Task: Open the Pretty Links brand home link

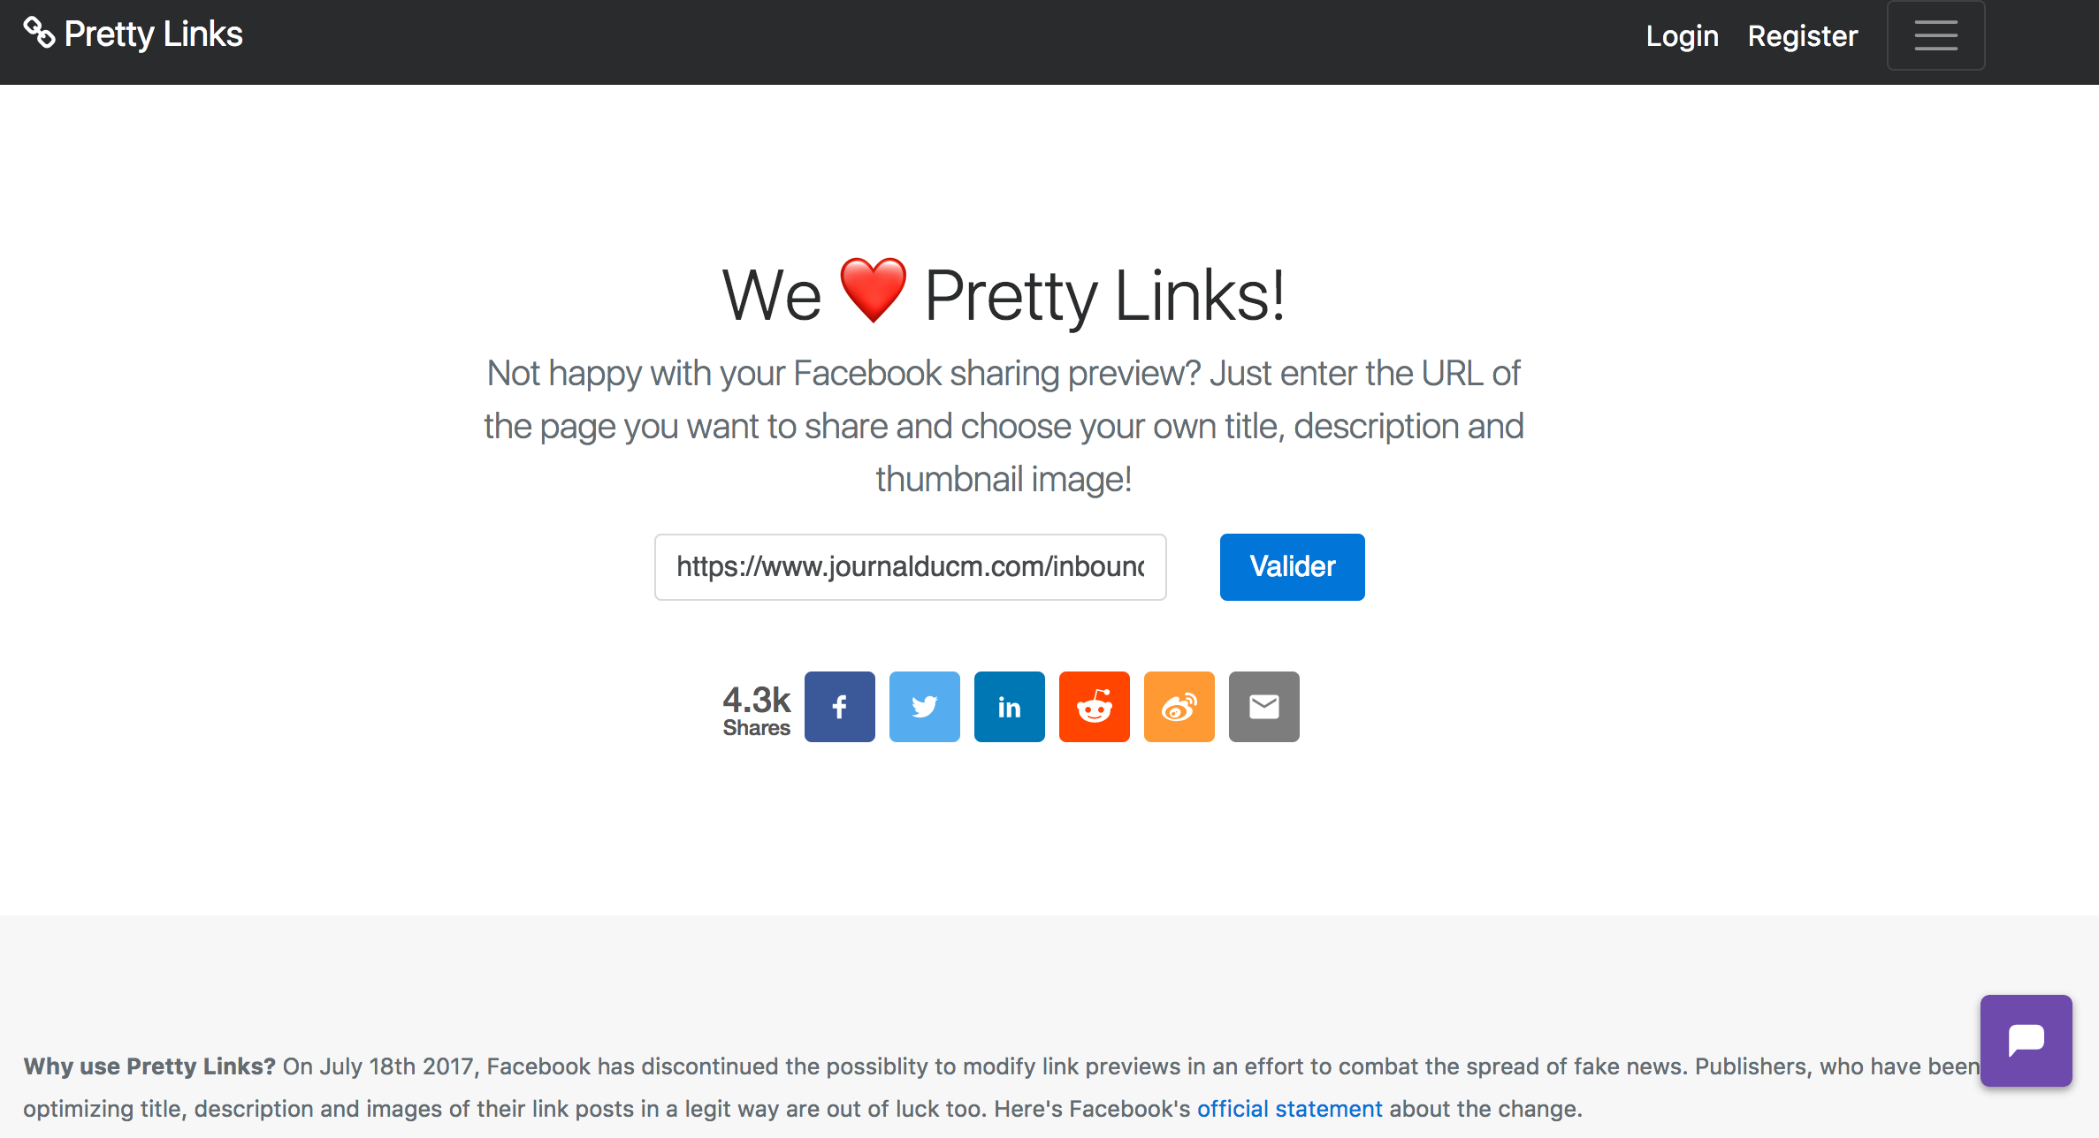Action: 133,34
